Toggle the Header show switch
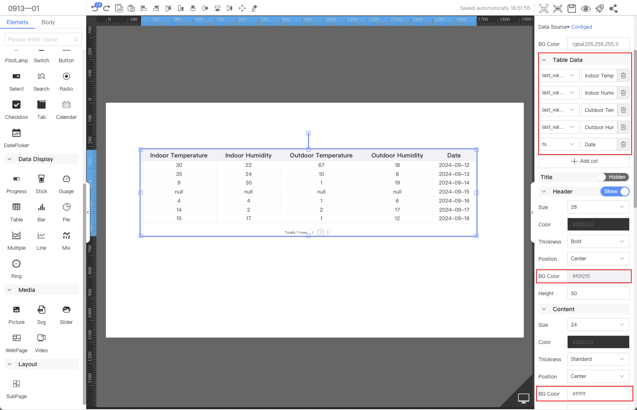The height and width of the screenshot is (410, 637). coord(614,191)
